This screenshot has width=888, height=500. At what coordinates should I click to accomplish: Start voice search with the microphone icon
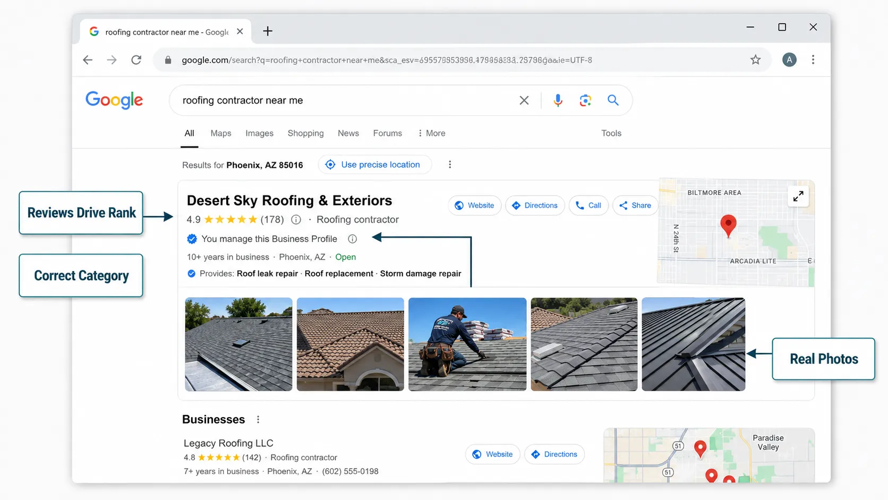[558, 100]
